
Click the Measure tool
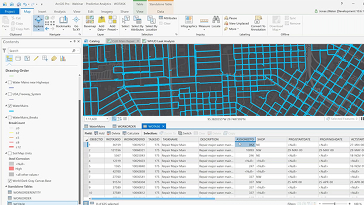[x=204, y=22]
